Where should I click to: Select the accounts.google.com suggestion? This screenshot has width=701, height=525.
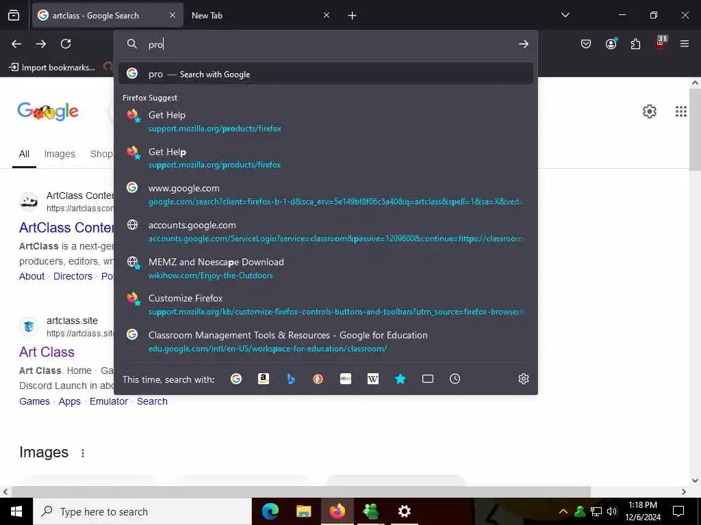tap(326, 232)
